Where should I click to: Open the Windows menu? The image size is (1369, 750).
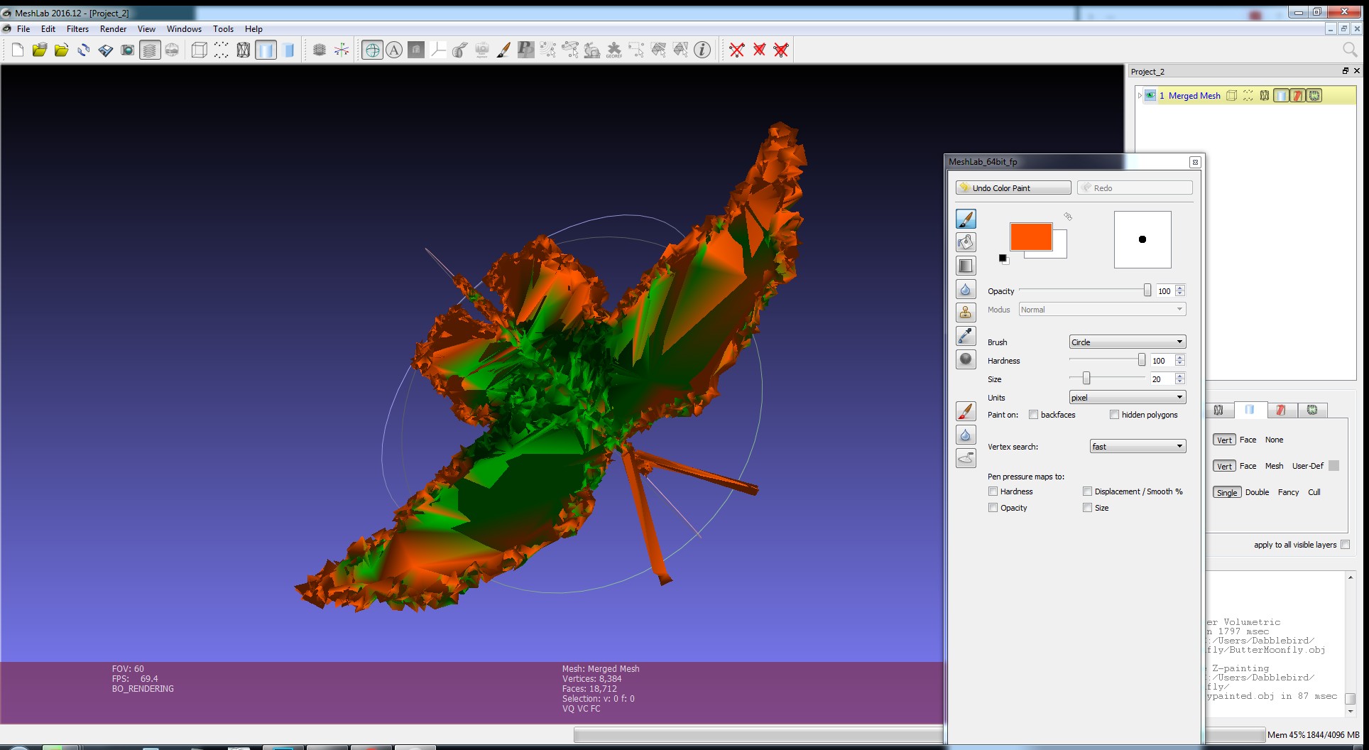(184, 29)
